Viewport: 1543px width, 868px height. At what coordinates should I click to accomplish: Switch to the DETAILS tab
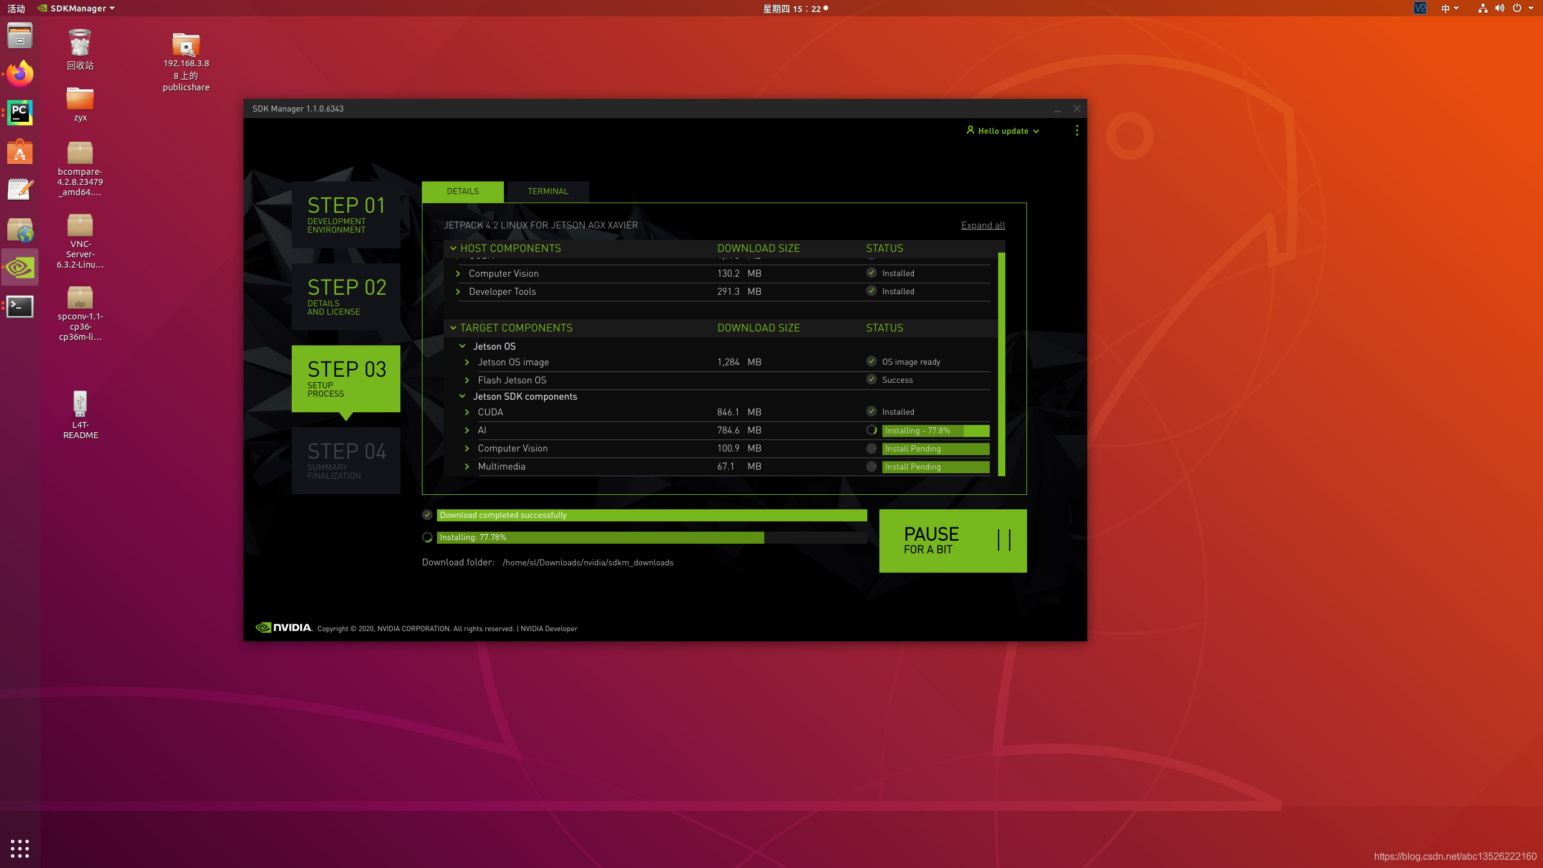[463, 191]
